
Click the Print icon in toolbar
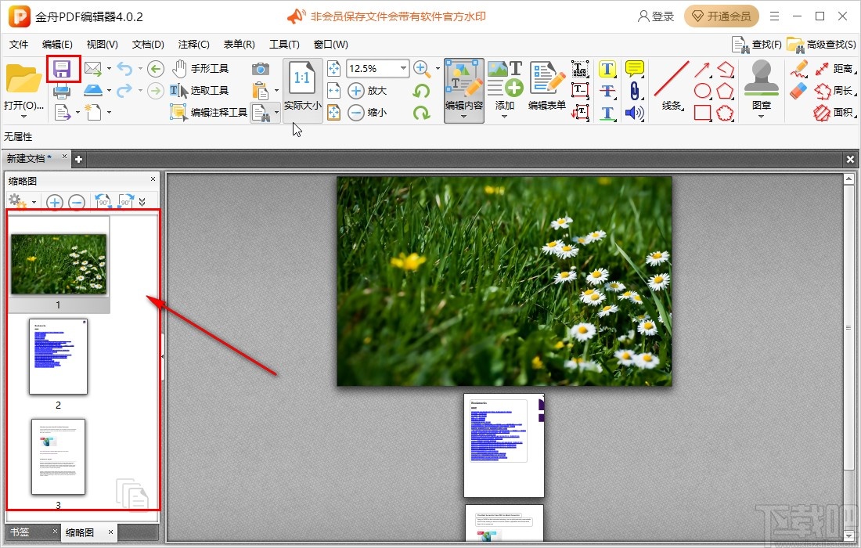(62, 91)
